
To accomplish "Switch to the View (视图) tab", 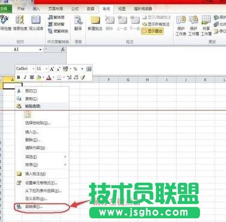I will (122, 8).
